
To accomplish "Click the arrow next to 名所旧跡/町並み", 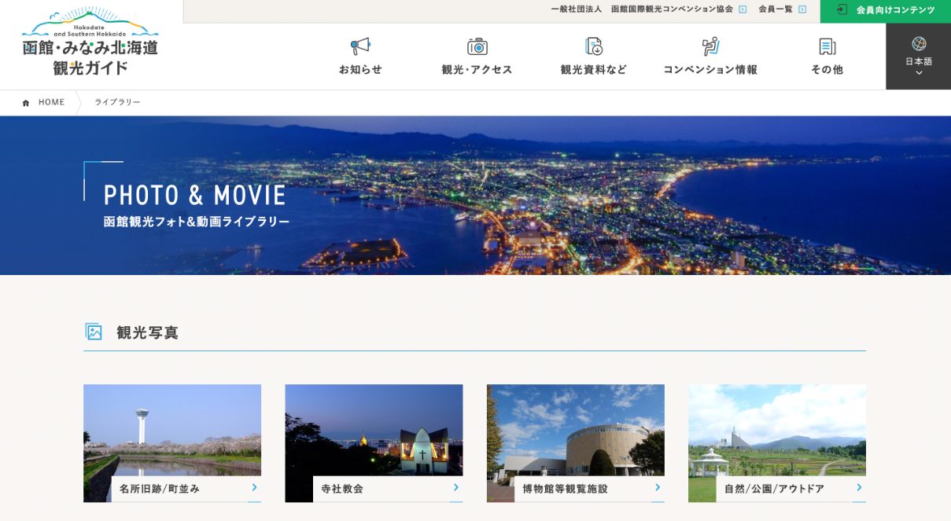I will (254, 488).
